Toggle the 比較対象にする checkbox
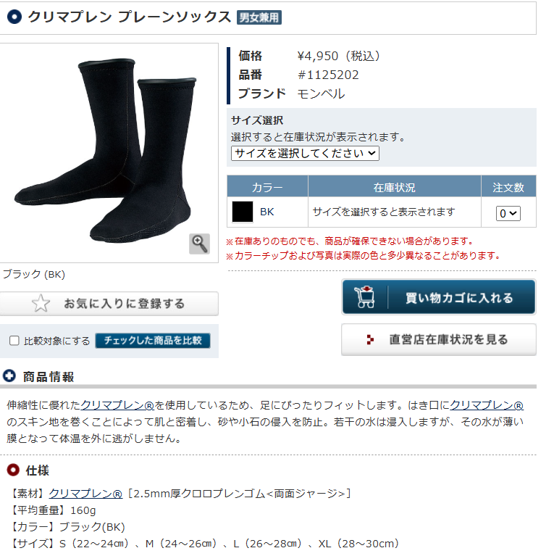This screenshot has height=556, width=554. 14,341
